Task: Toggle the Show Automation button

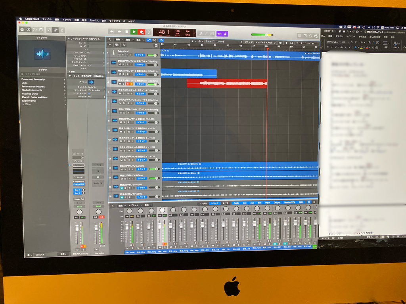Action: (x=149, y=40)
